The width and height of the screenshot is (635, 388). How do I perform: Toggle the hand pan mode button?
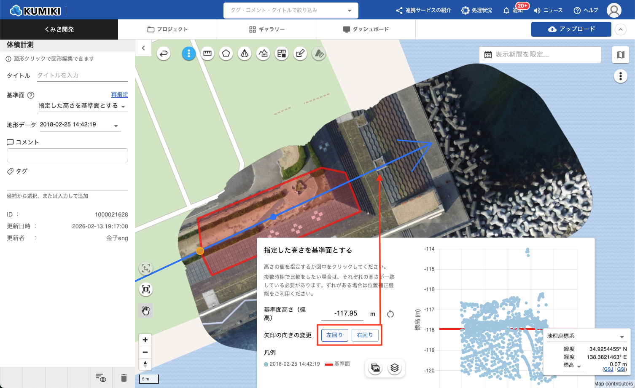(x=146, y=310)
